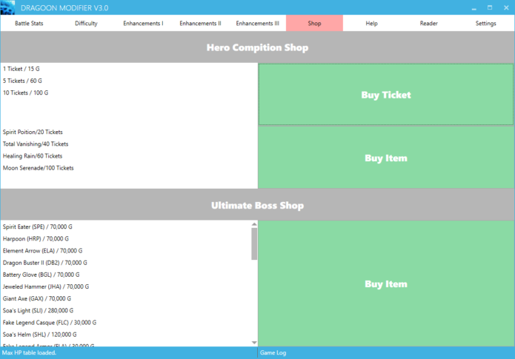Go to the Enhancements III tab
Screen dimensions: 515x359
coord(257,24)
